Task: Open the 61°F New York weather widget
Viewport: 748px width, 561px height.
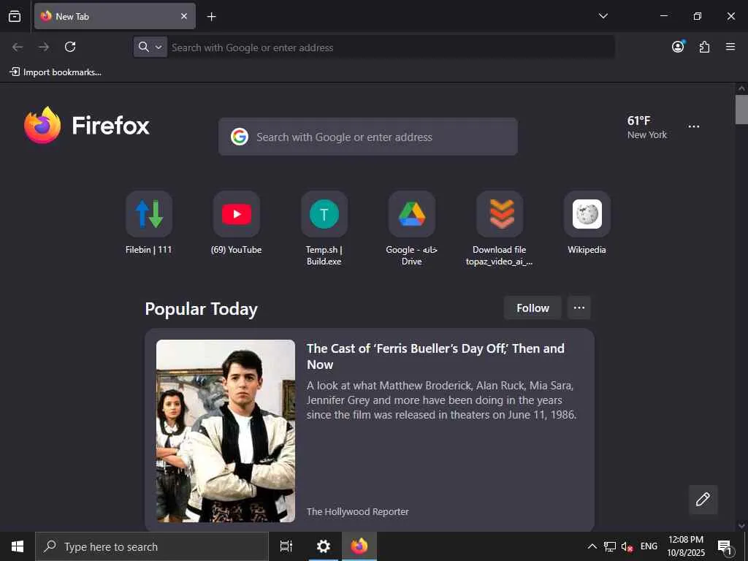Action: (647, 127)
